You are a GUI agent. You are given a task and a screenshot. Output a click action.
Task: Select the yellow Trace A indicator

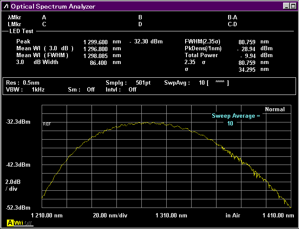pyautogui.click(x=10, y=223)
